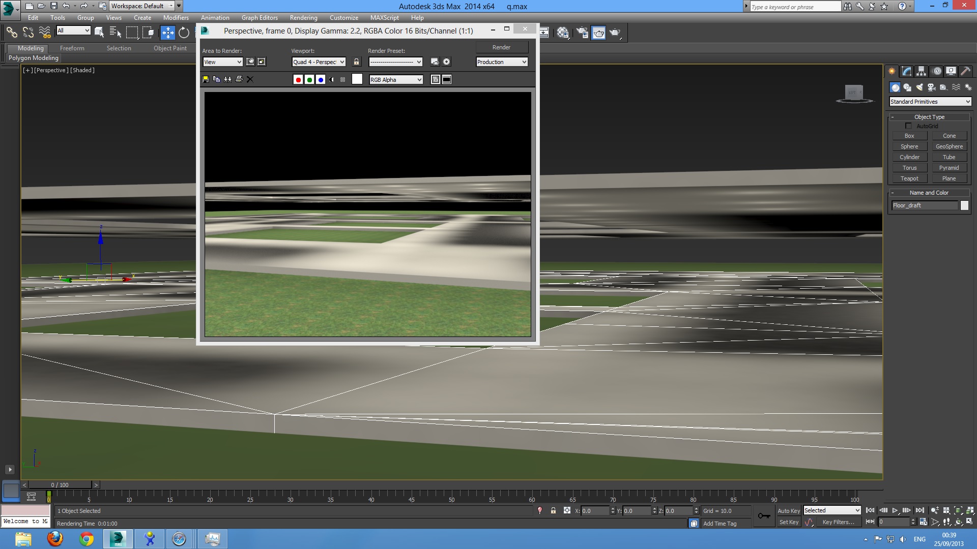Clone the rendered frame window
977x549 pixels.
pyautogui.click(x=227, y=79)
